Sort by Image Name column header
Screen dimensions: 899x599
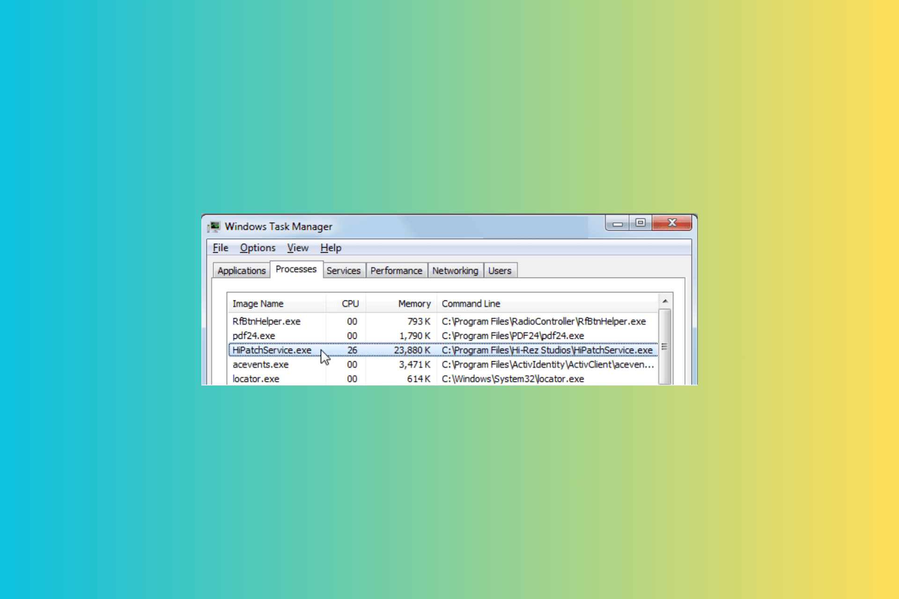pyautogui.click(x=277, y=304)
